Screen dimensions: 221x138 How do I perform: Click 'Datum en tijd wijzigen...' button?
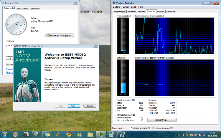[x=60, y=35]
